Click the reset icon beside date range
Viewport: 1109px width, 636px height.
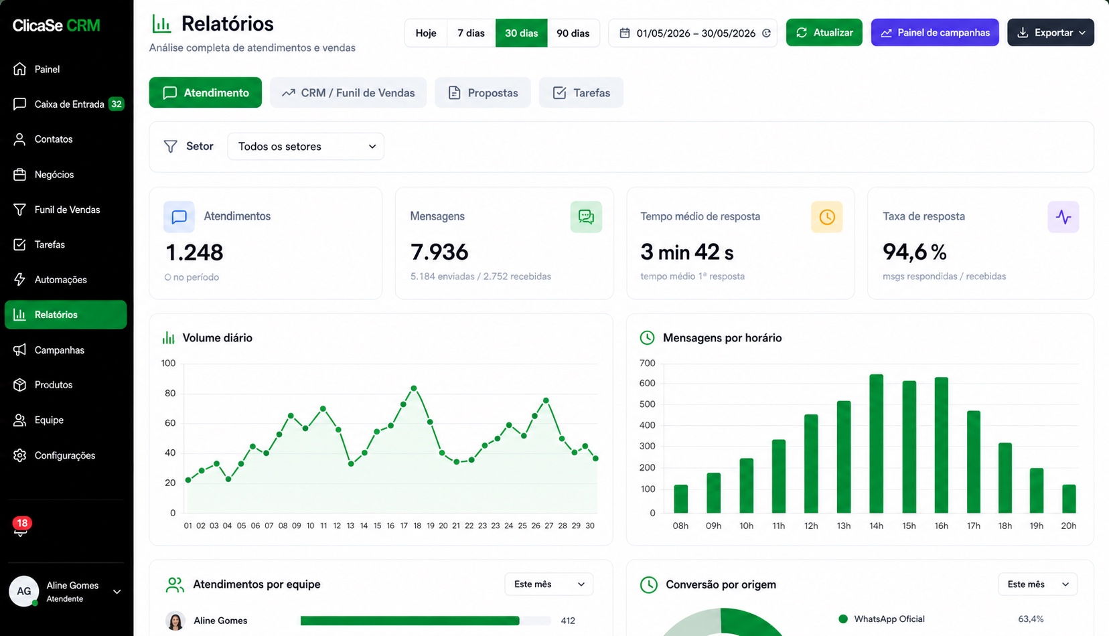tap(766, 33)
